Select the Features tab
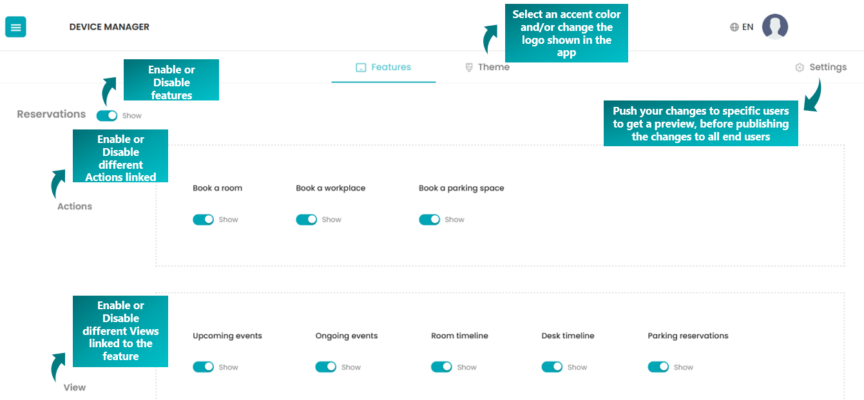This screenshot has height=400, width=864. coord(383,67)
